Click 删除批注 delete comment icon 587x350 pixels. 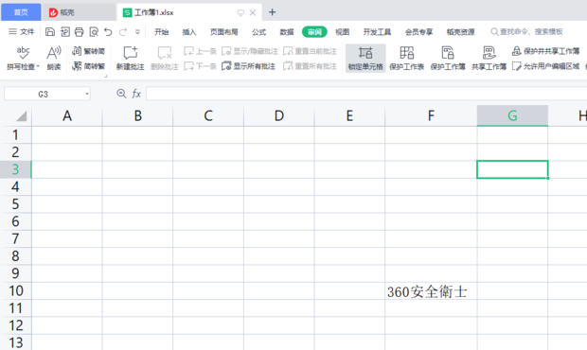(165, 58)
